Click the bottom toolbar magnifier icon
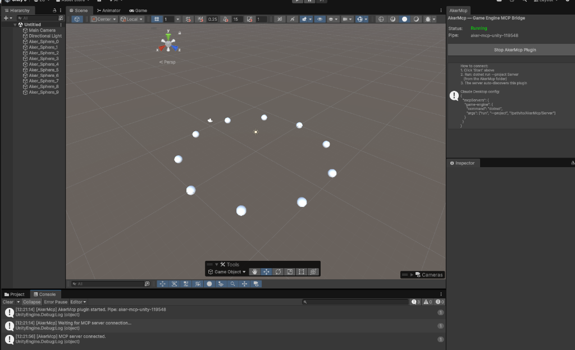This screenshot has width=575, height=350. click(232, 284)
